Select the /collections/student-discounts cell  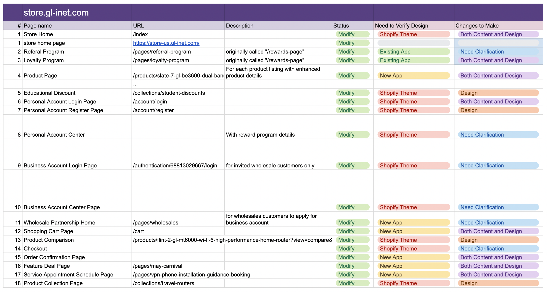coord(178,93)
